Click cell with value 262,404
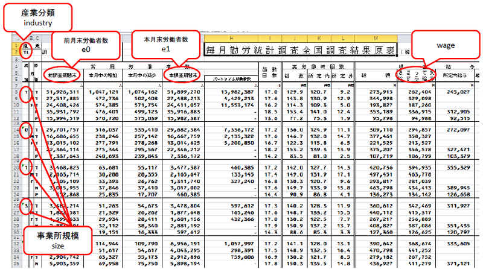 pyautogui.click(x=420, y=92)
